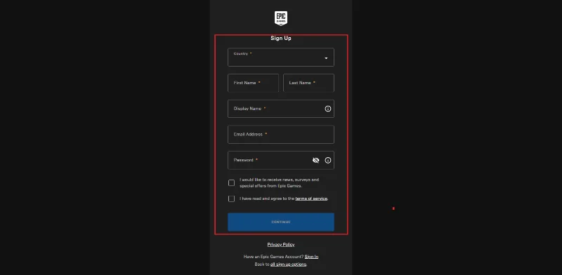
Task: Open the Country dropdown
Action: coord(280,58)
